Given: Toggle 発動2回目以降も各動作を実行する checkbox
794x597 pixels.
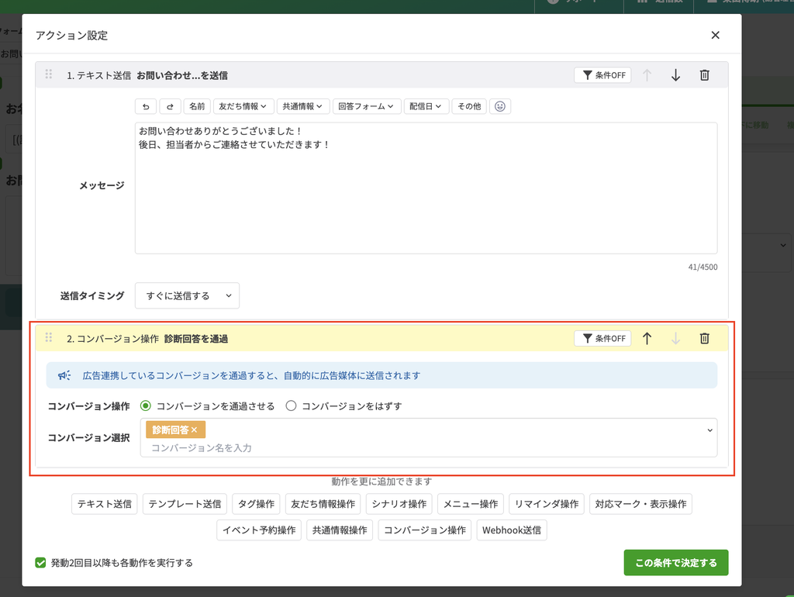Looking at the screenshot, I should pyautogui.click(x=40, y=563).
